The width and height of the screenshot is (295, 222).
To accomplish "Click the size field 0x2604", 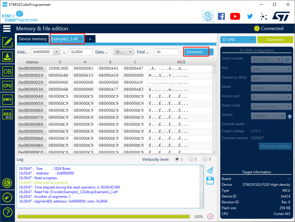I will tap(81, 52).
